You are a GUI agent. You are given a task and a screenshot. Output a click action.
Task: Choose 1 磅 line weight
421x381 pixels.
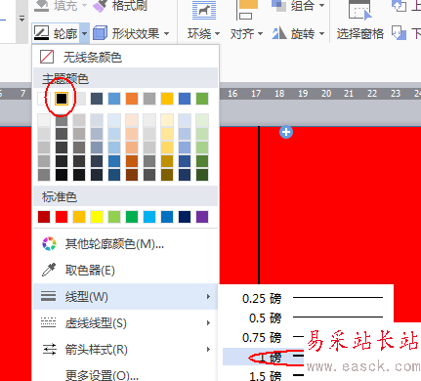point(264,357)
